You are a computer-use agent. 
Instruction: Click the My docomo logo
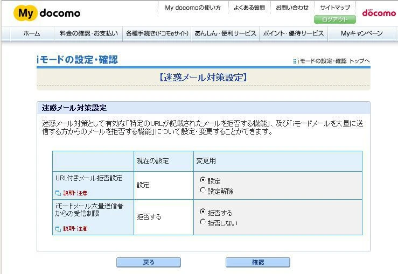[47, 13]
